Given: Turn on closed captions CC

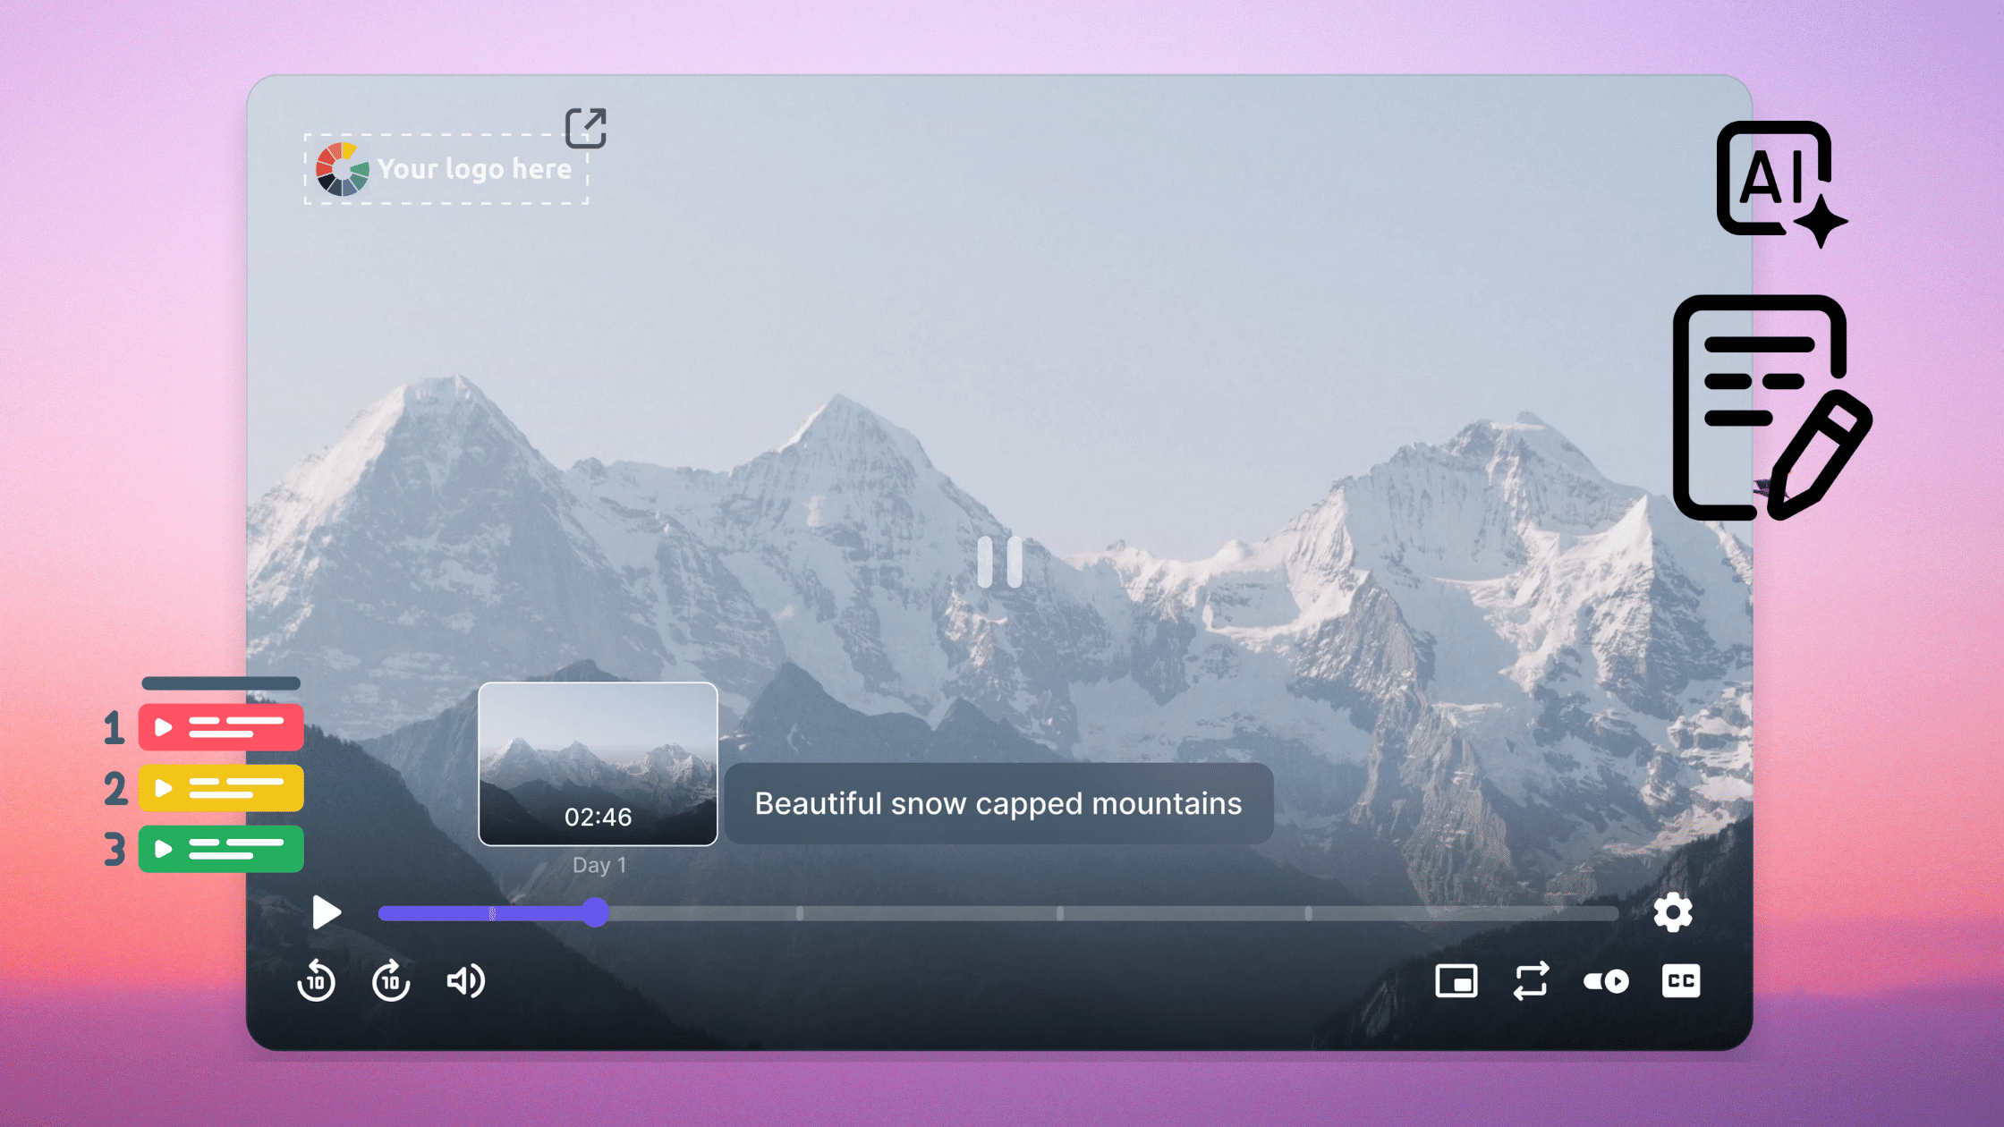Looking at the screenshot, I should (x=1681, y=981).
